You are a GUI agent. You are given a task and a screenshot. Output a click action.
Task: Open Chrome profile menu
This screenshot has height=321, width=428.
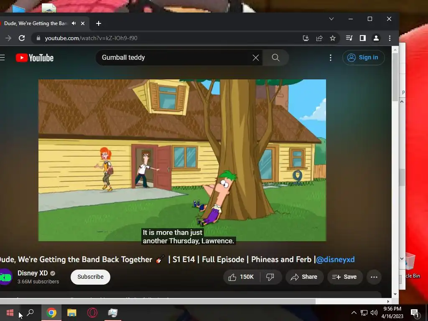point(376,38)
